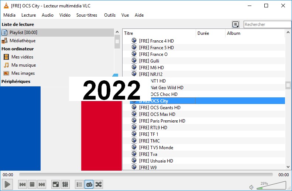Change playlist view mode icon

click(x=236, y=24)
